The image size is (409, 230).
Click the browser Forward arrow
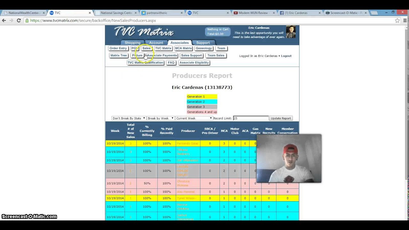(11, 20)
